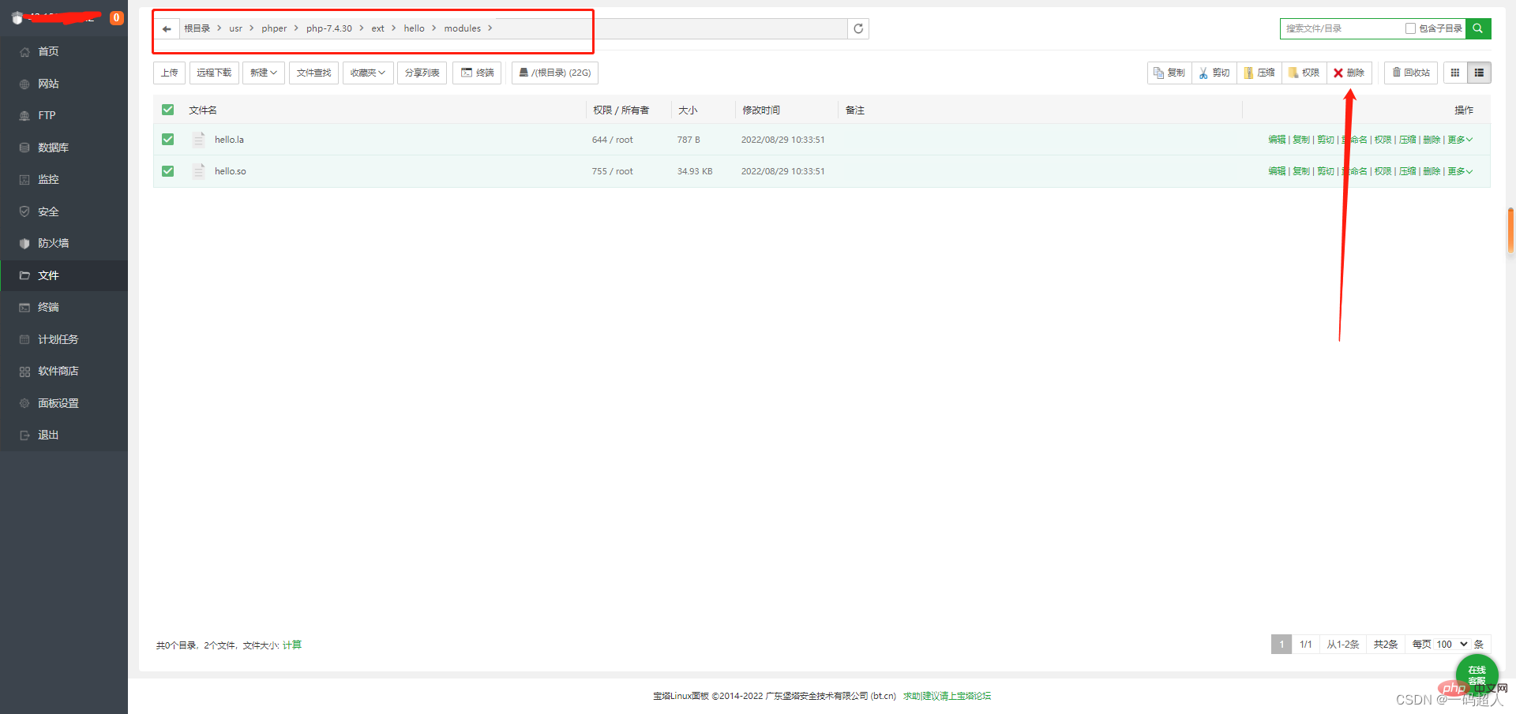Click 编辑 for hello.la
This screenshot has width=1516, height=714.
point(1277,140)
